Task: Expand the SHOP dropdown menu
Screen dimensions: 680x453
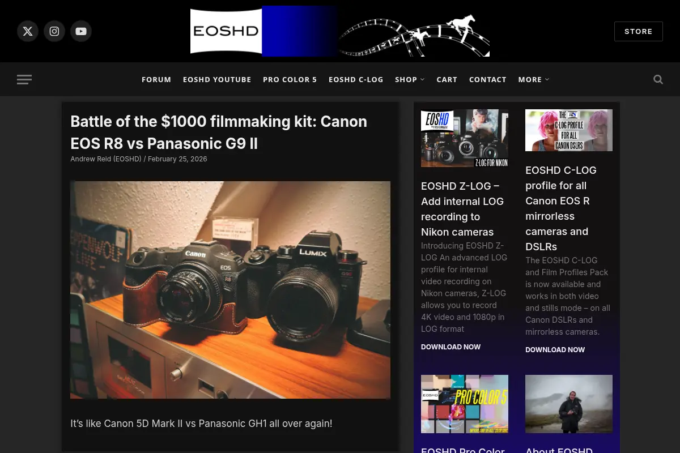Action: pyautogui.click(x=410, y=79)
